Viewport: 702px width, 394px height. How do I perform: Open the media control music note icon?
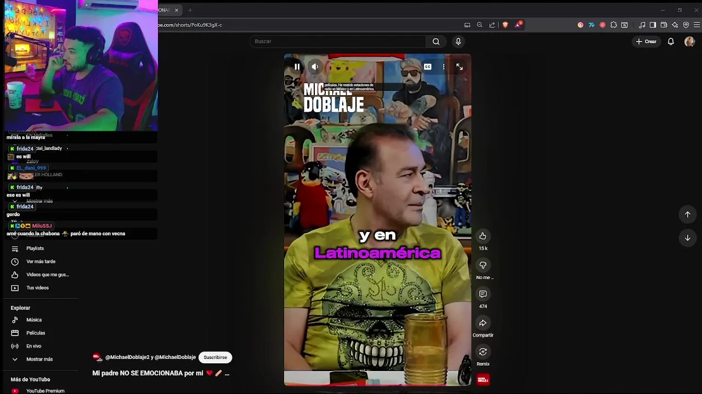pyautogui.click(x=642, y=25)
